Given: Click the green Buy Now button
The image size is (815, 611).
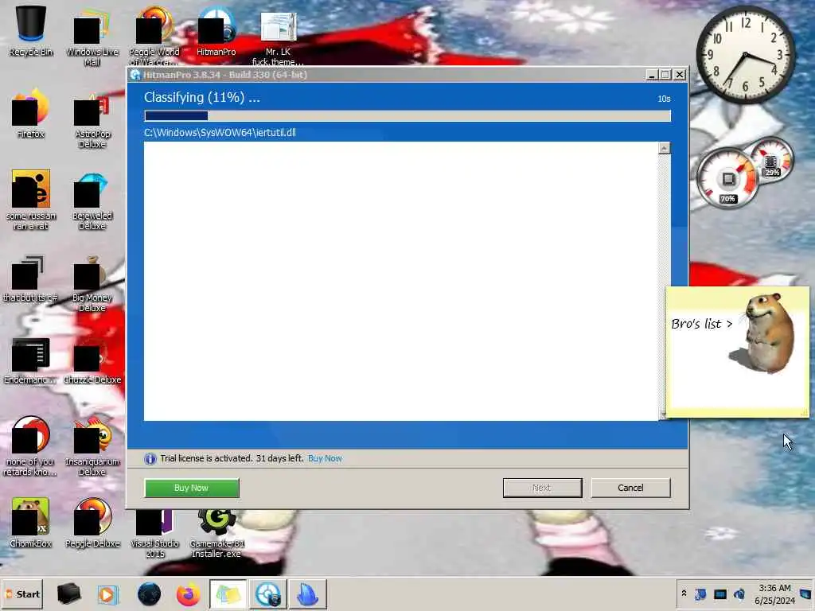Looking at the screenshot, I should click(191, 488).
